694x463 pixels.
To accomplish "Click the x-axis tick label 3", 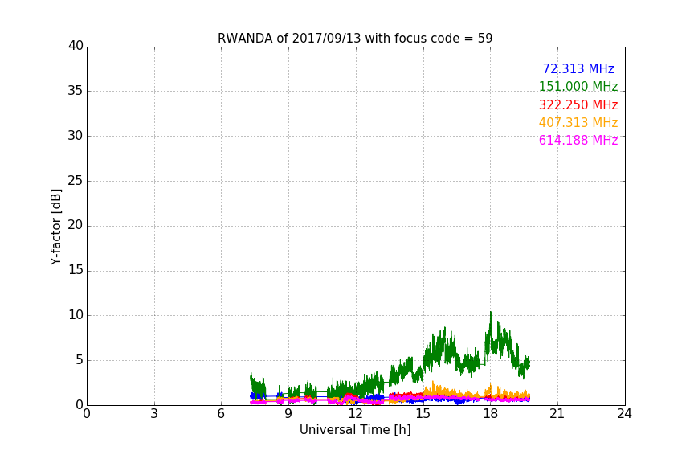I will pos(154,414).
